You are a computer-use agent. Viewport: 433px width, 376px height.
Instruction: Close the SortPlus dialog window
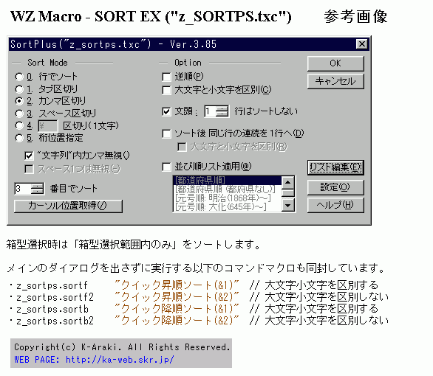click(362, 44)
